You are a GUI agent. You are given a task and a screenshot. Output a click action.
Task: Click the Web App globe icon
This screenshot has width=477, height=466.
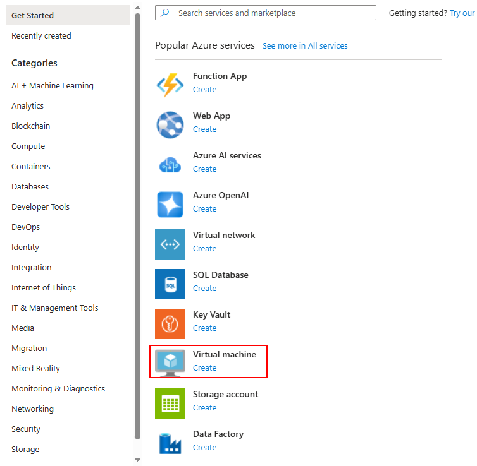[170, 125]
